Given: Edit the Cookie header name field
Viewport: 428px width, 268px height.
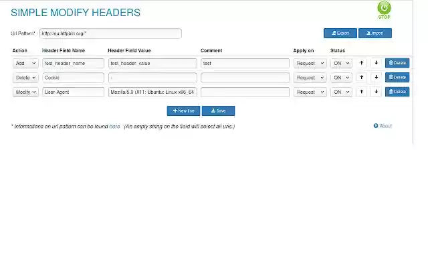Looking at the screenshot, I should pos(73,78).
